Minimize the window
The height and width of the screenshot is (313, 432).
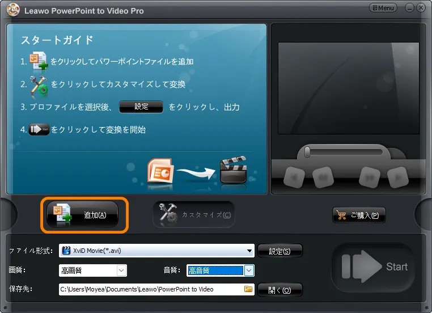coord(409,8)
